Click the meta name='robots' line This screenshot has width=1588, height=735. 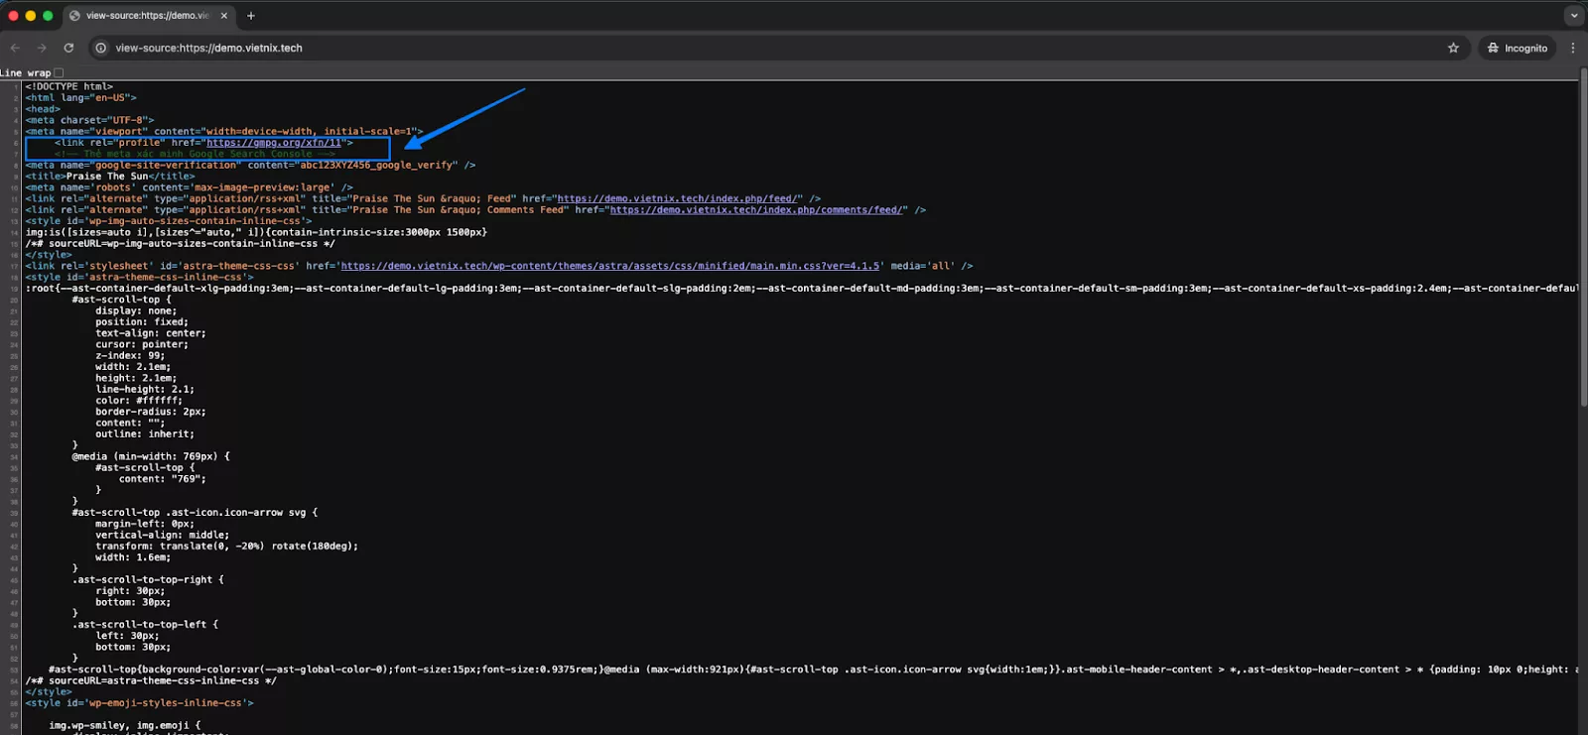(x=189, y=187)
